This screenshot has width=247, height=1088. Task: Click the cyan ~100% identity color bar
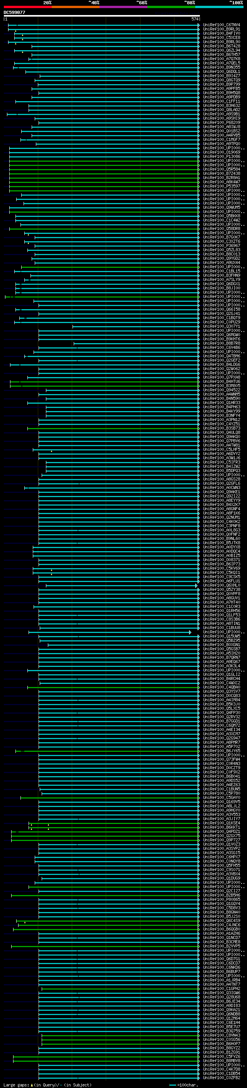click(x=220, y=7)
